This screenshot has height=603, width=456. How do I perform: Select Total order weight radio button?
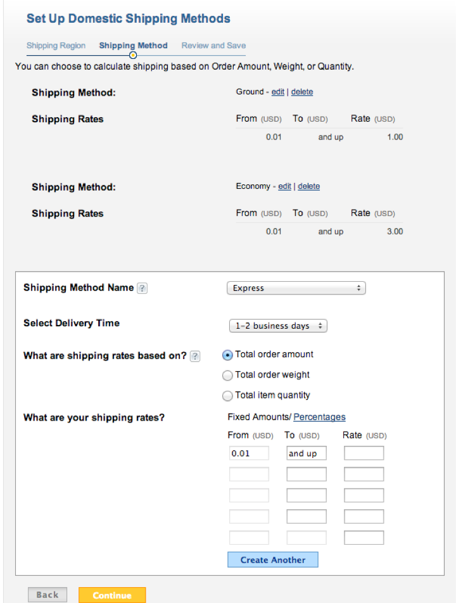(x=228, y=376)
